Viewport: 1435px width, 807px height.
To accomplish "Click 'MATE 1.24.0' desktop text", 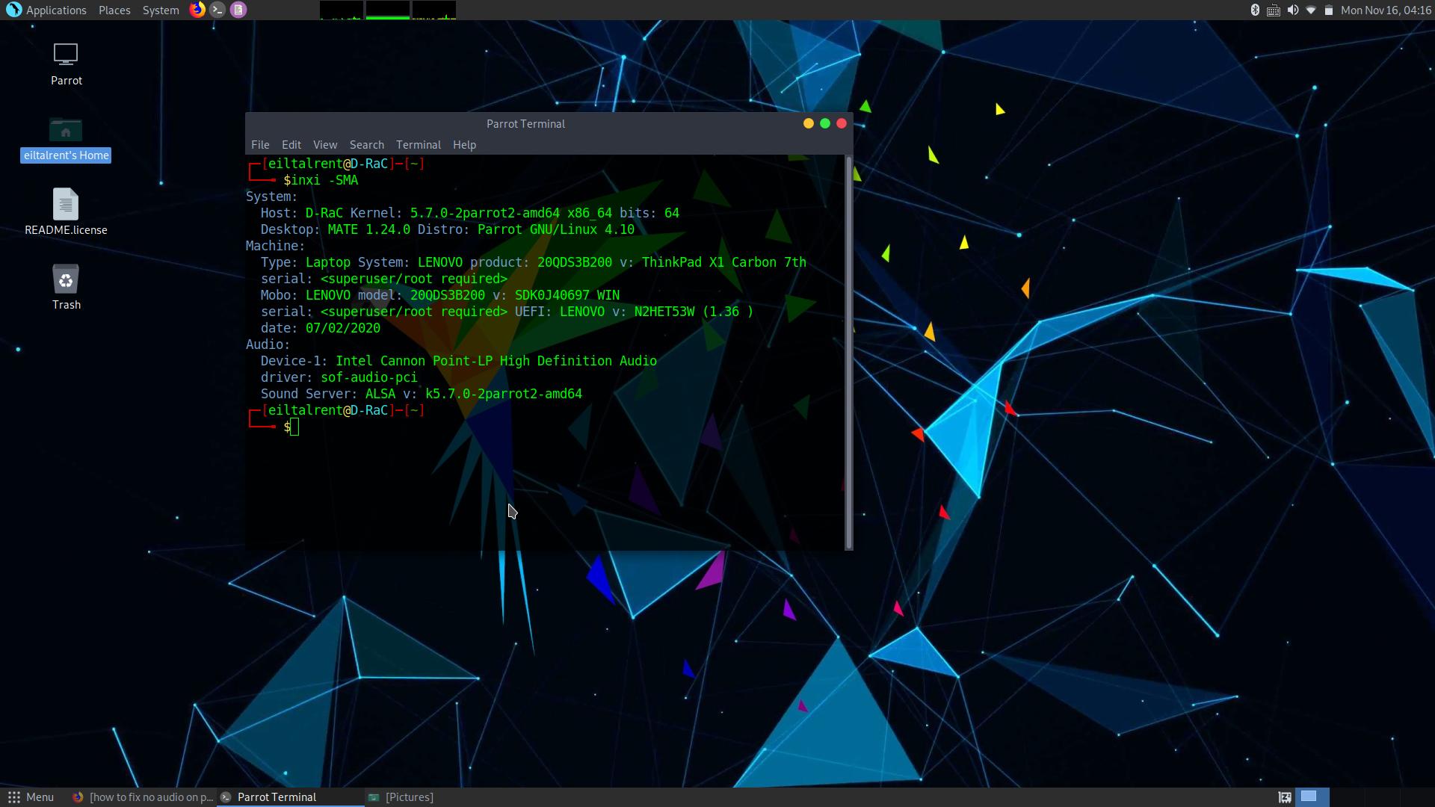I will click(x=369, y=229).
